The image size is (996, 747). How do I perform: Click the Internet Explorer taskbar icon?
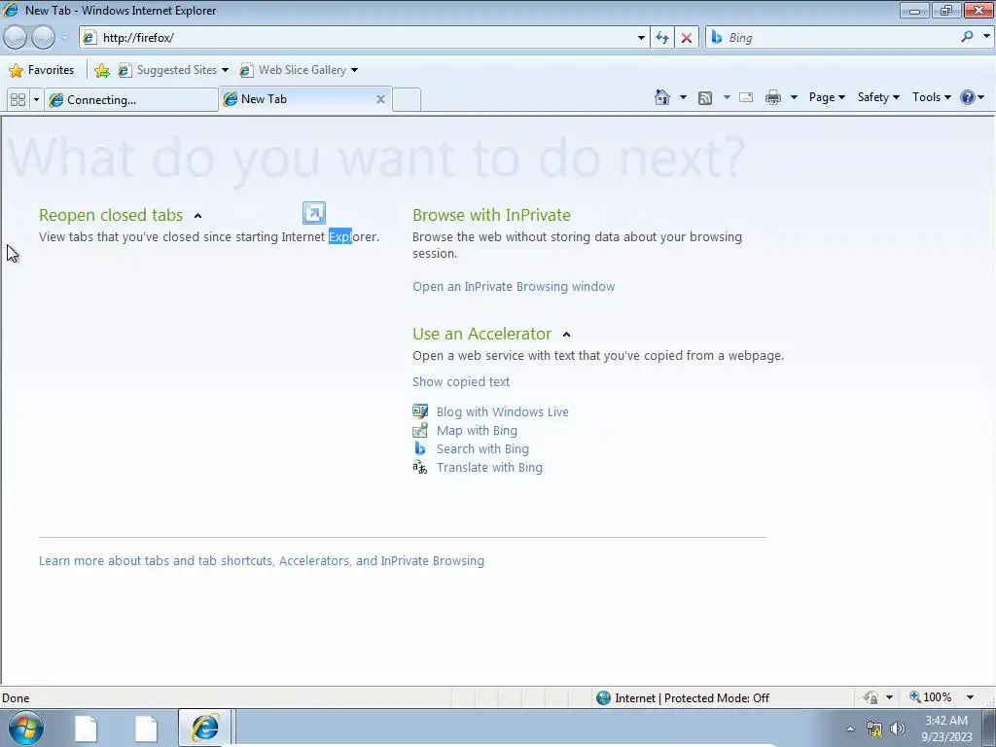(204, 728)
